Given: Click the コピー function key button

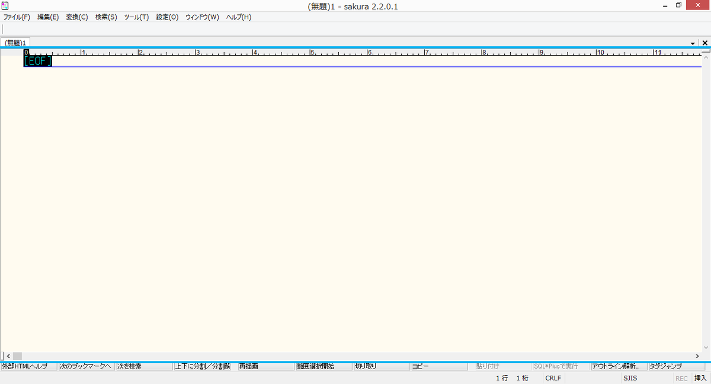Looking at the screenshot, I should (x=440, y=366).
